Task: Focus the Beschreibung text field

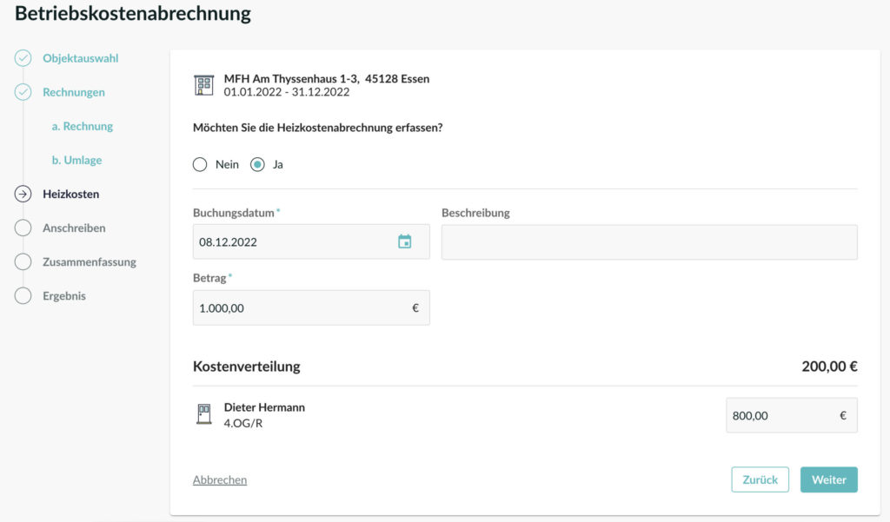Action: (x=648, y=242)
